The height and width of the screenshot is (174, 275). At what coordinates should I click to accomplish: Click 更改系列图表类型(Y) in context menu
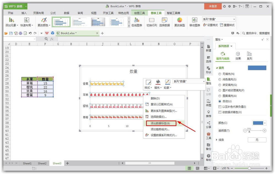pos(164,111)
